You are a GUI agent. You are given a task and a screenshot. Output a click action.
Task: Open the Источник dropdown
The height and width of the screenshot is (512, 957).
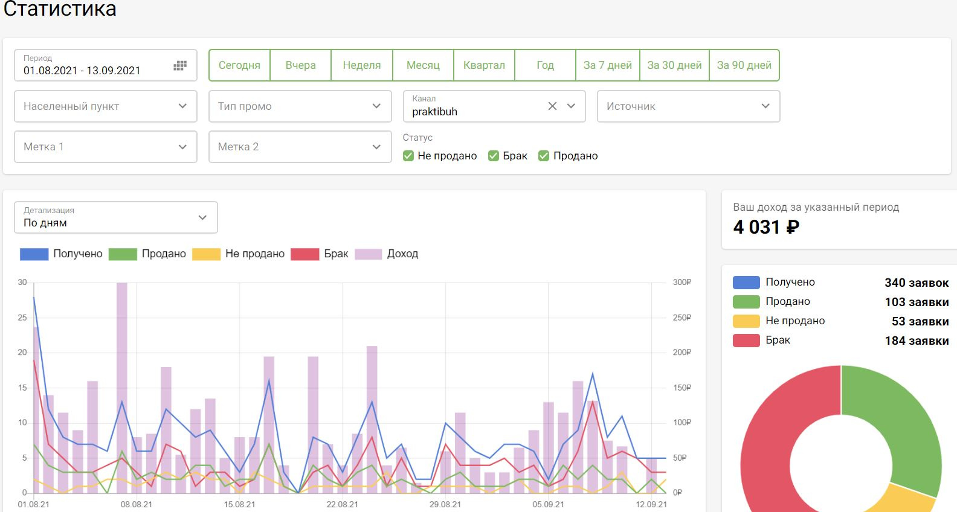(x=688, y=106)
